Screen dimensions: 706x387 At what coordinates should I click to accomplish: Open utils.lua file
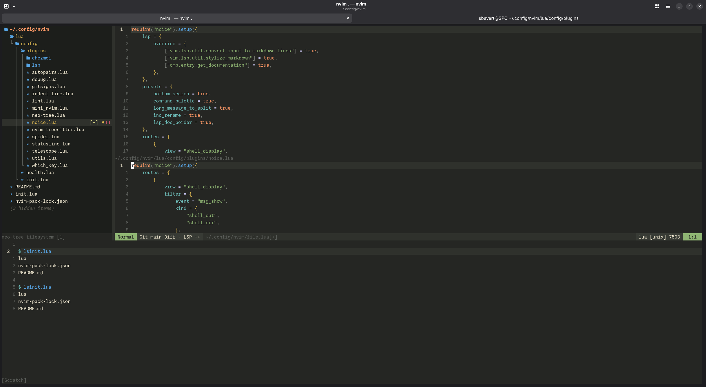tap(44, 158)
